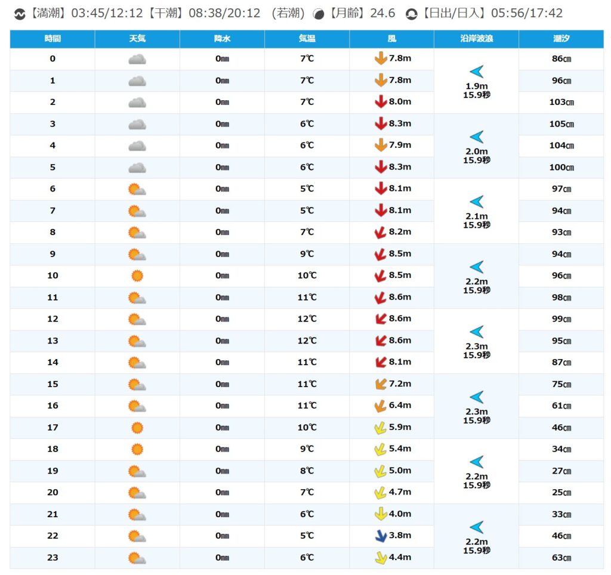
Task: Click the 12℃ temperature at hour 12
Action: point(307,319)
